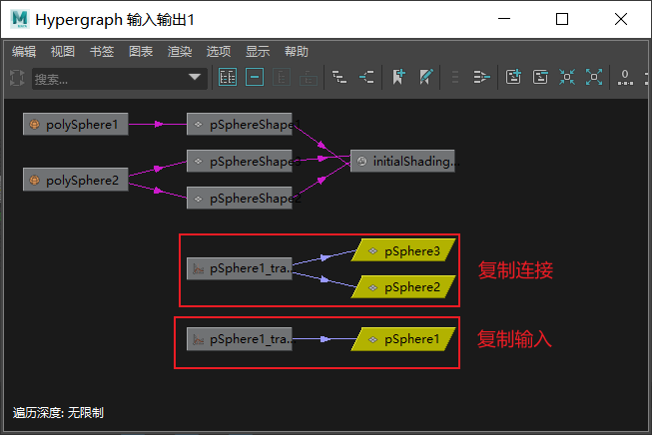Open the 视图 menu
This screenshot has width=652, height=435.
[63, 52]
